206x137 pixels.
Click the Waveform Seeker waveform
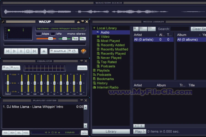[x=104, y=12]
